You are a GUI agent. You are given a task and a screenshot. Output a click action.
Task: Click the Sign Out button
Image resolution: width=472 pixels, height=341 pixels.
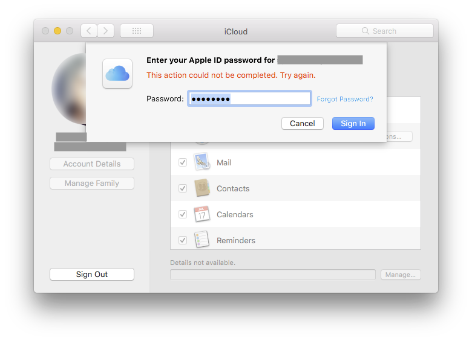(x=92, y=275)
